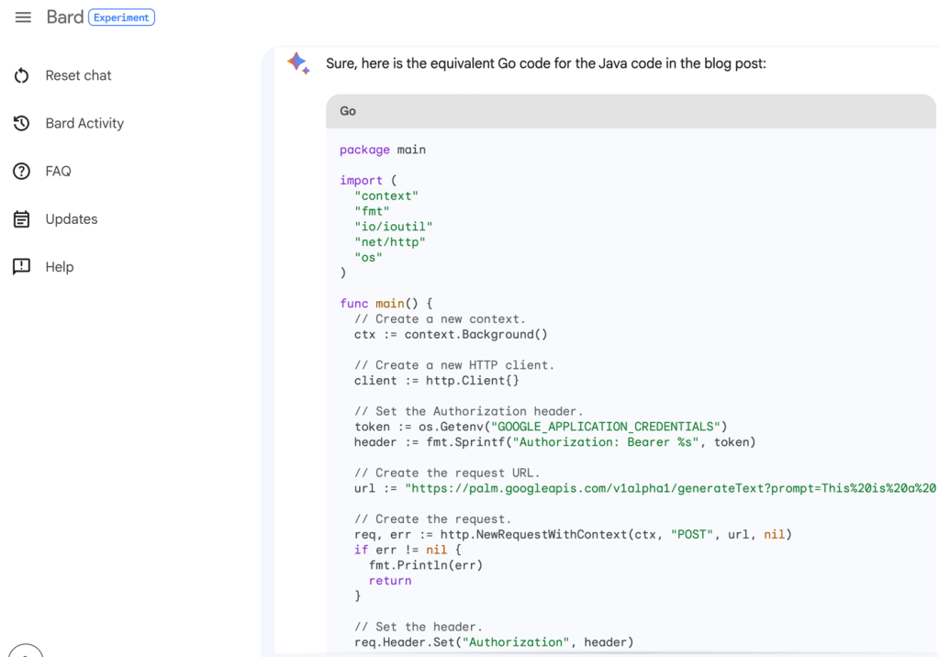
Task: Click the Updates calendar icon
Action: (x=22, y=219)
